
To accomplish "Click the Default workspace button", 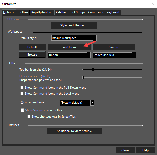I will 32,47.
